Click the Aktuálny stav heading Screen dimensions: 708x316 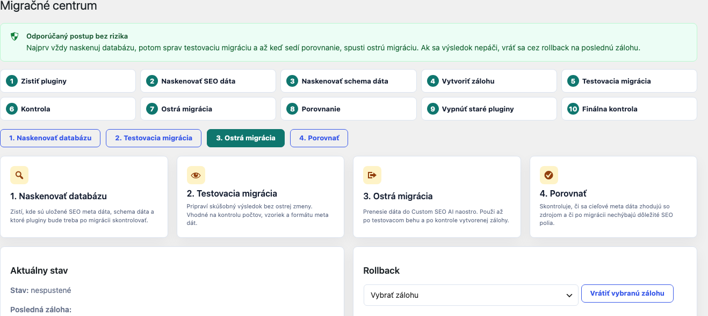point(39,270)
